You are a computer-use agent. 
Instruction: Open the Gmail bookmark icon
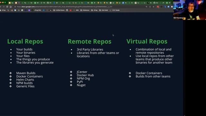coord(12,10)
